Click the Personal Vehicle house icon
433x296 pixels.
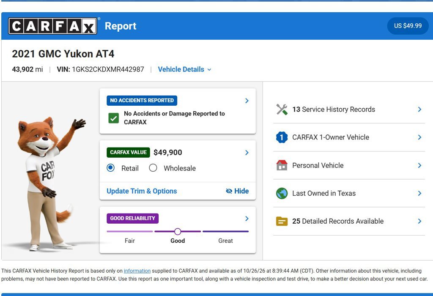tap(282, 165)
